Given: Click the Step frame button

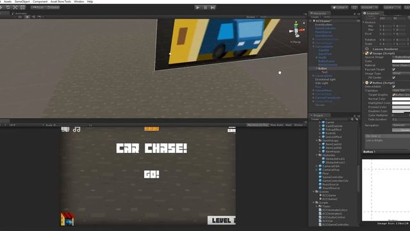Looking at the screenshot, I should pyautogui.click(x=213, y=8).
